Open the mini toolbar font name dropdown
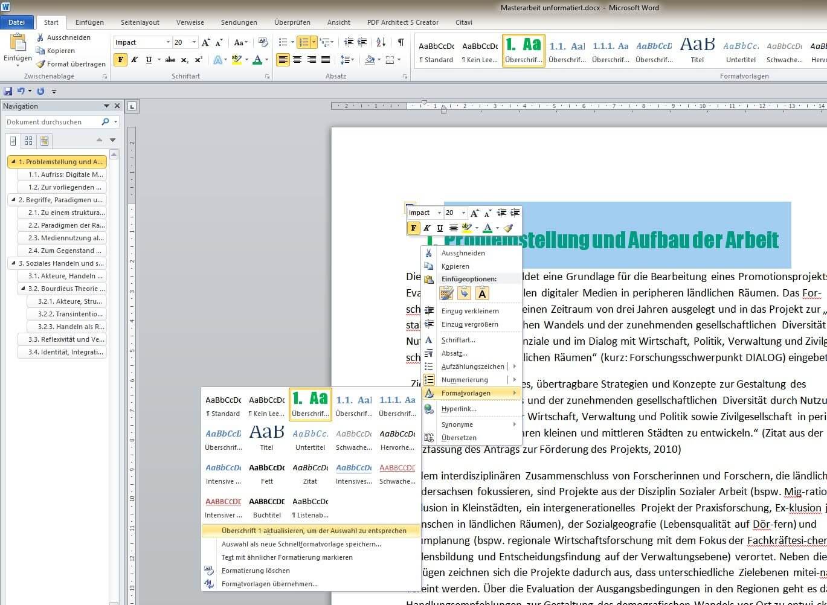The image size is (827, 605). coord(439,213)
